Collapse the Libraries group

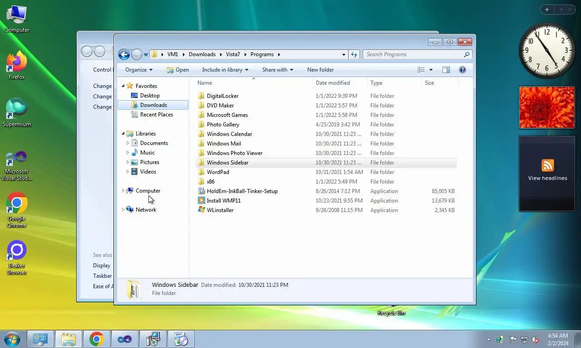coord(123,134)
